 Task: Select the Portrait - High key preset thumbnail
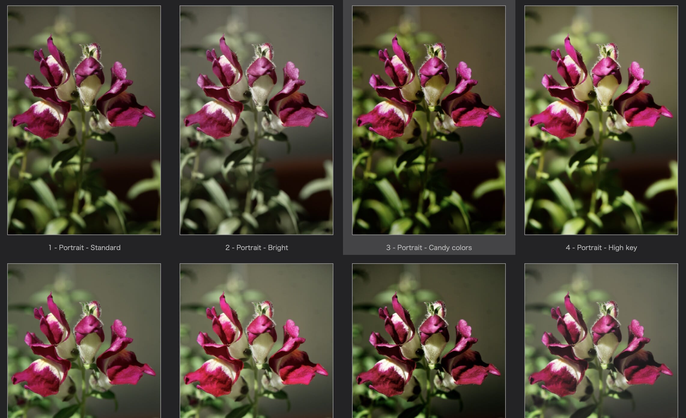tap(601, 120)
